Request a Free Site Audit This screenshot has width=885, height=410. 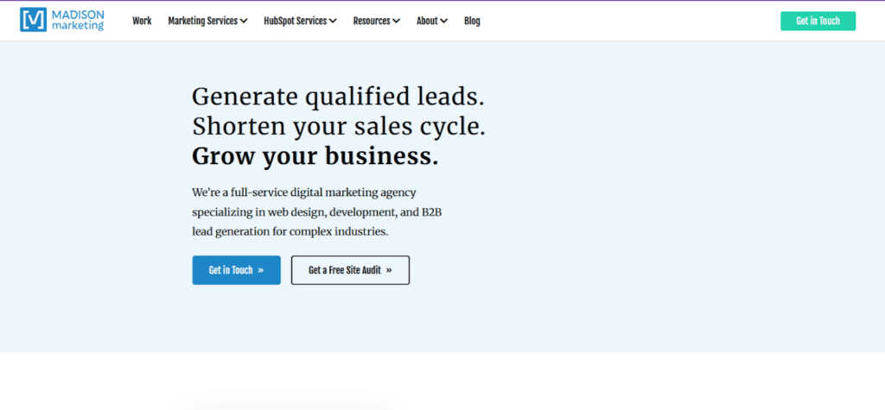[x=350, y=270]
